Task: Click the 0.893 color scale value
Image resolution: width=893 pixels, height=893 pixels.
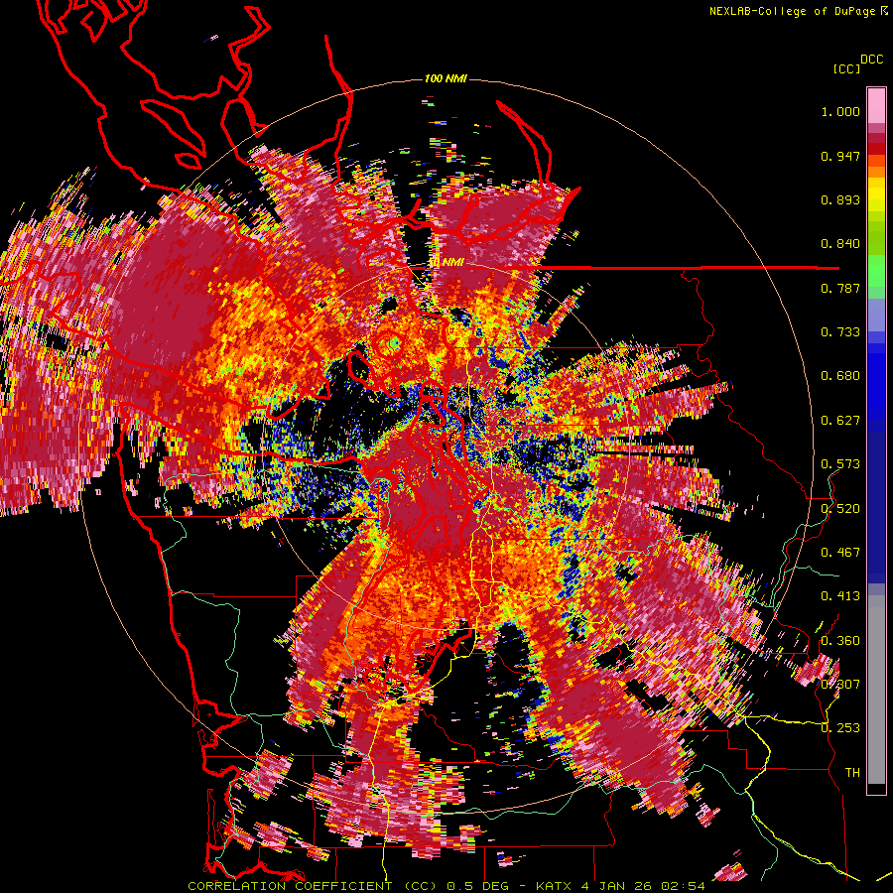Action: 840,199
